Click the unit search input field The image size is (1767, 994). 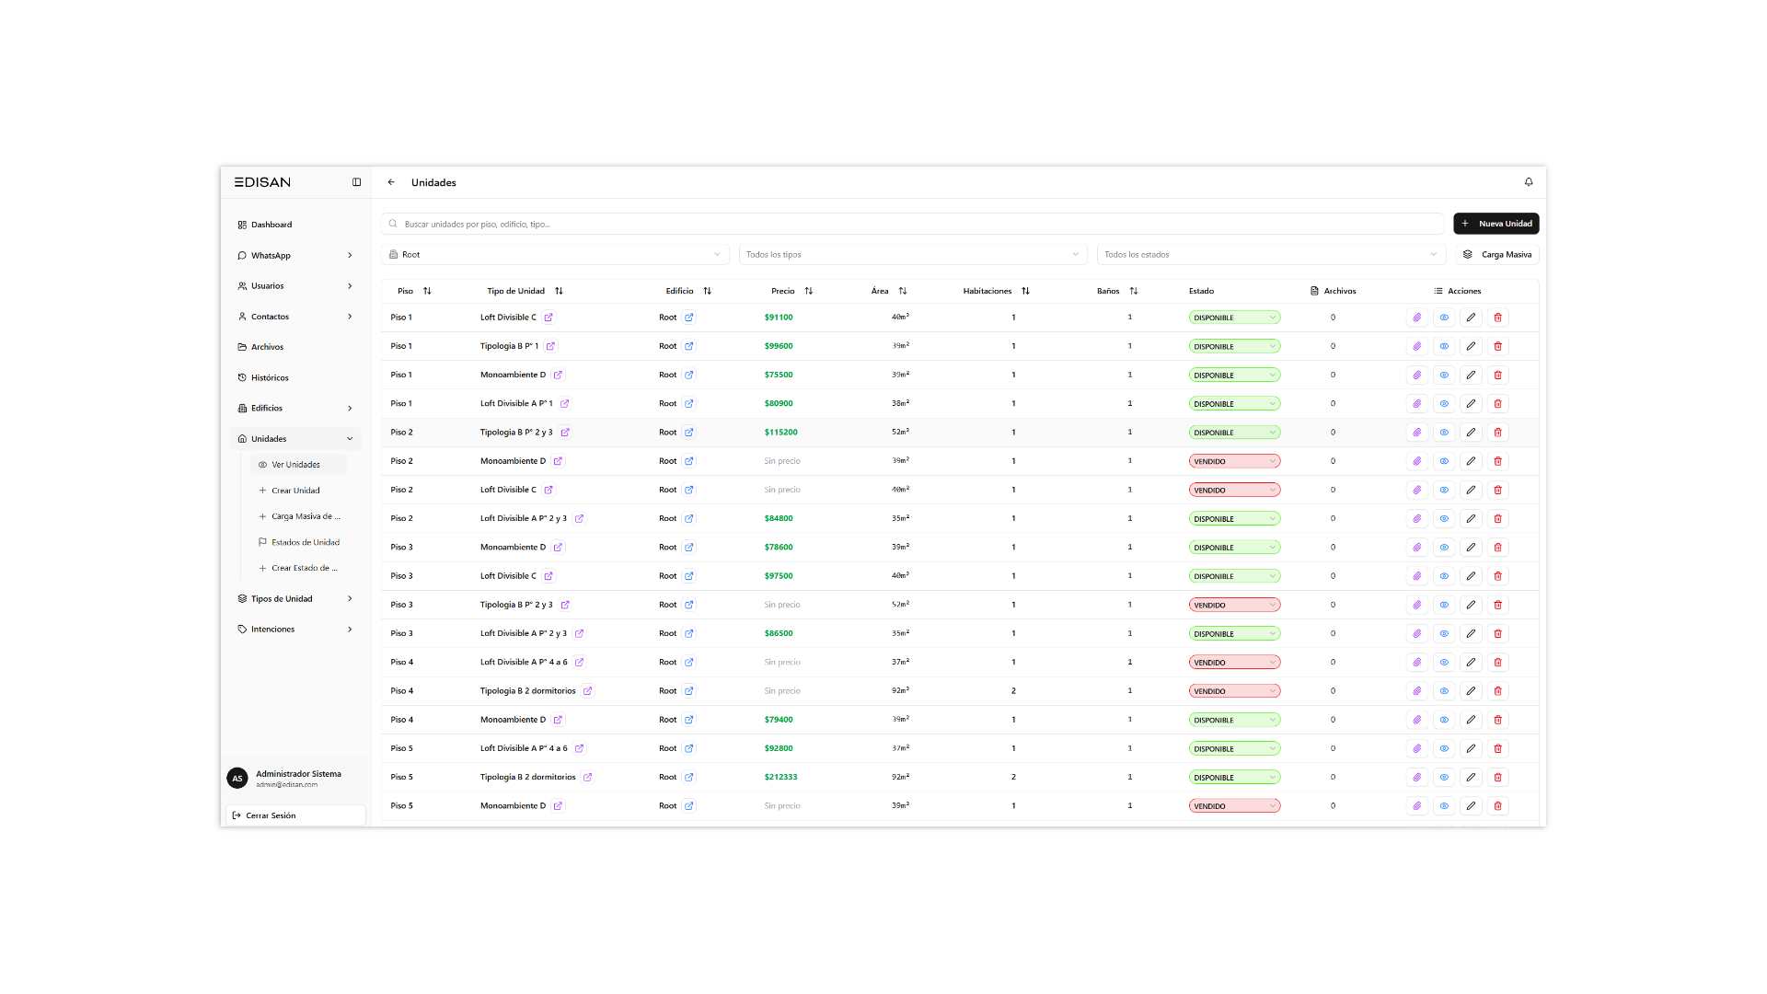tap(911, 224)
